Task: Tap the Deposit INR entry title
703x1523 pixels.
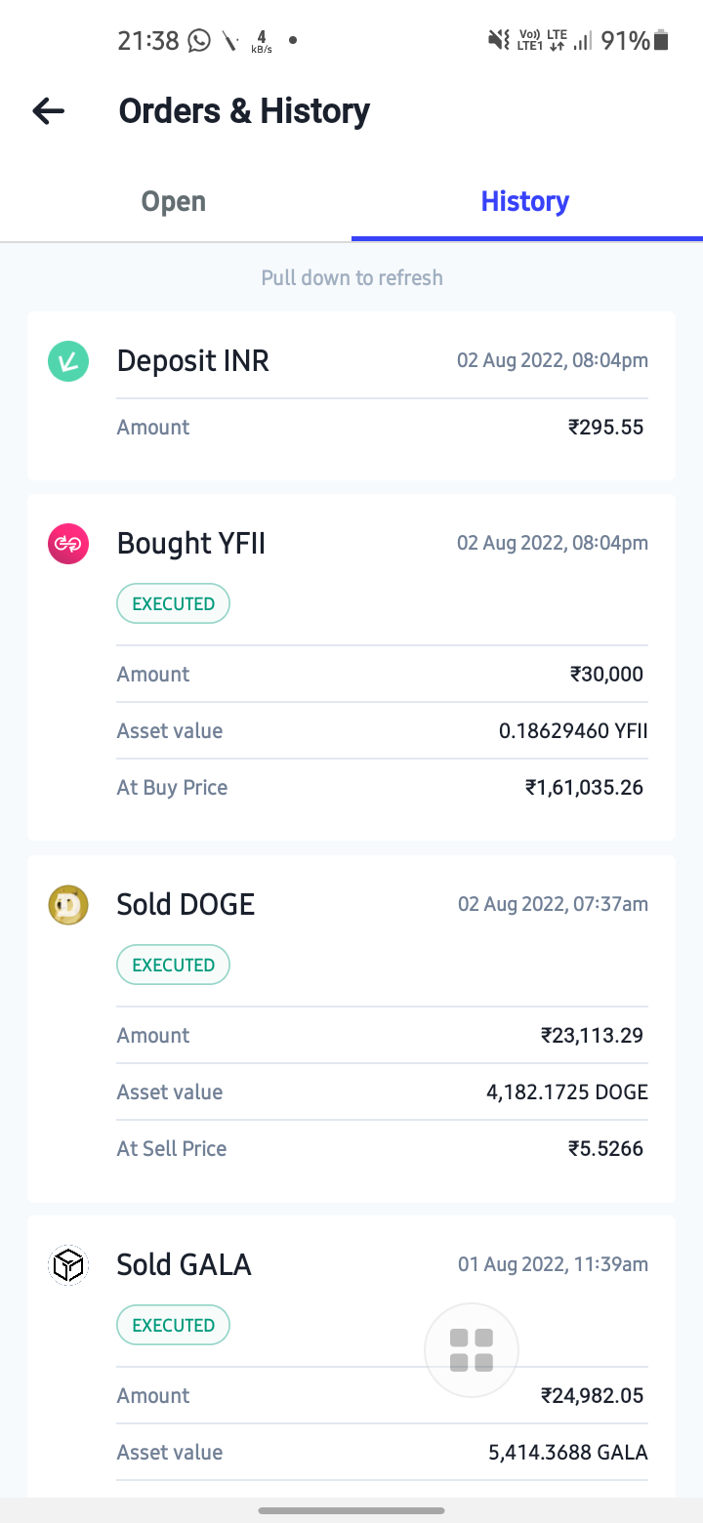Action: [192, 361]
